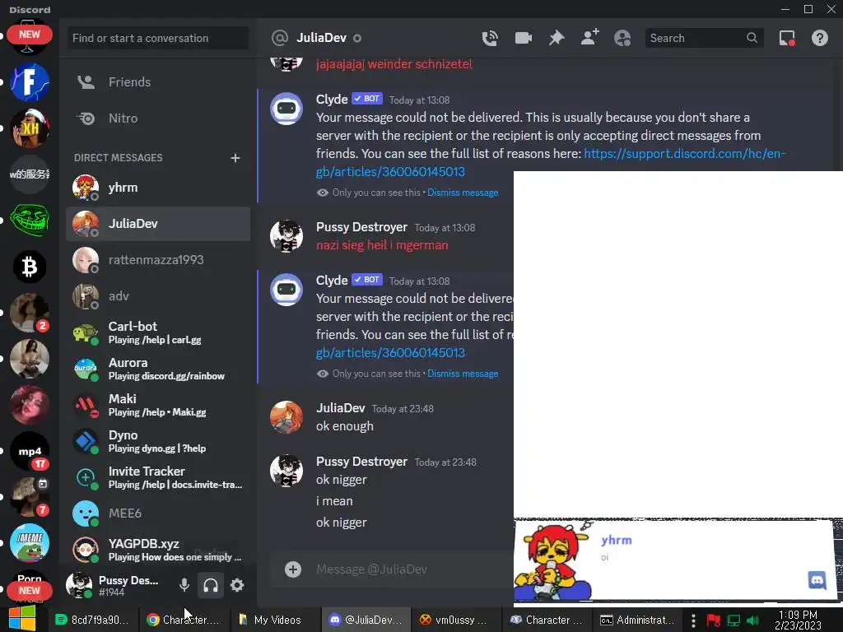The image size is (843, 632).
Task: Click the volume speaker tray icon
Action: pos(753,620)
